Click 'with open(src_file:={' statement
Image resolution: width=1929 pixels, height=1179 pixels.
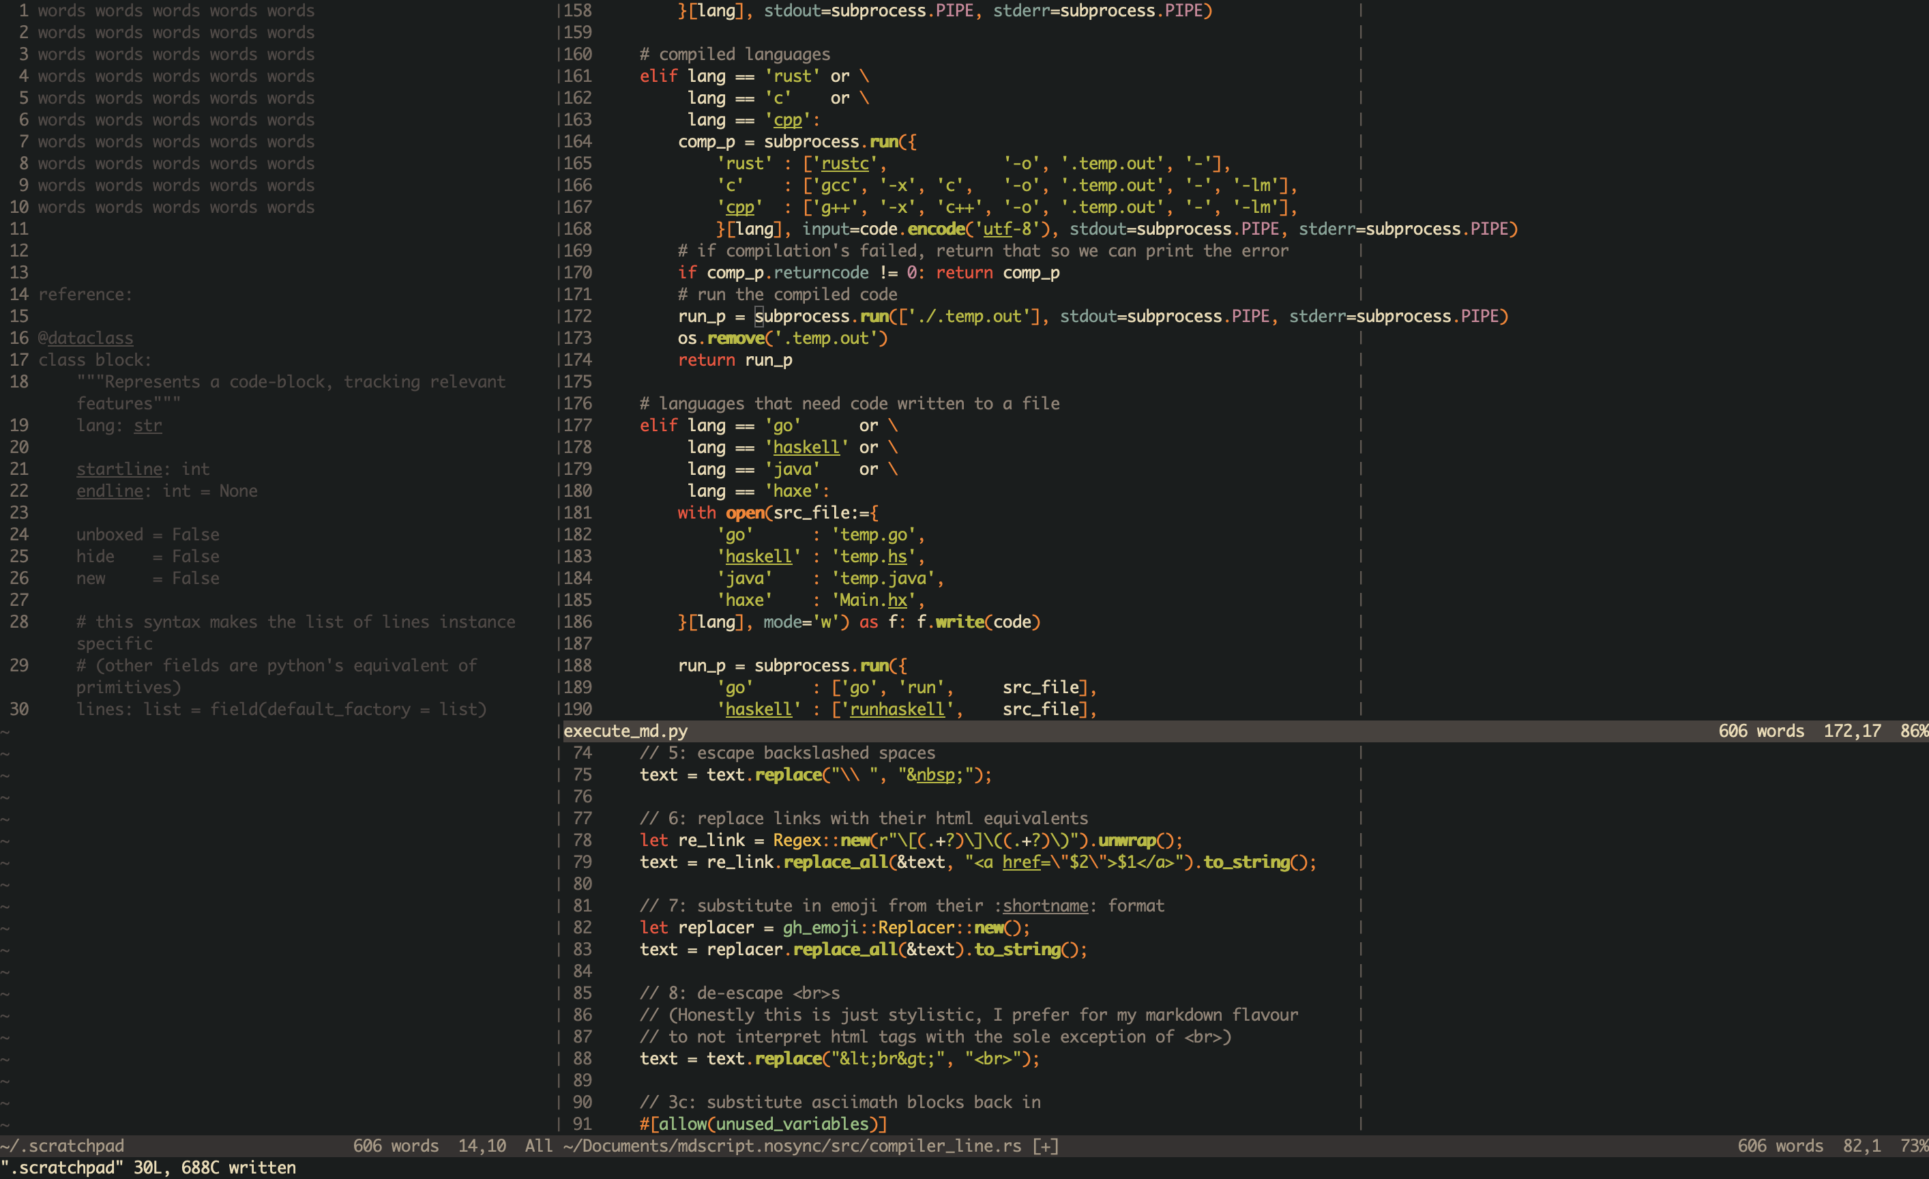778,513
